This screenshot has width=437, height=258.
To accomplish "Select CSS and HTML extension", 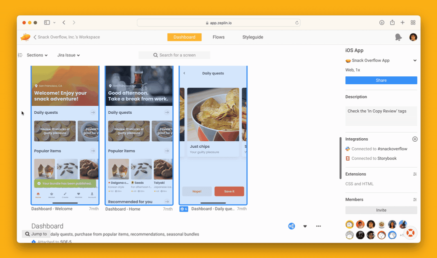I will pyautogui.click(x=359, y=184).
